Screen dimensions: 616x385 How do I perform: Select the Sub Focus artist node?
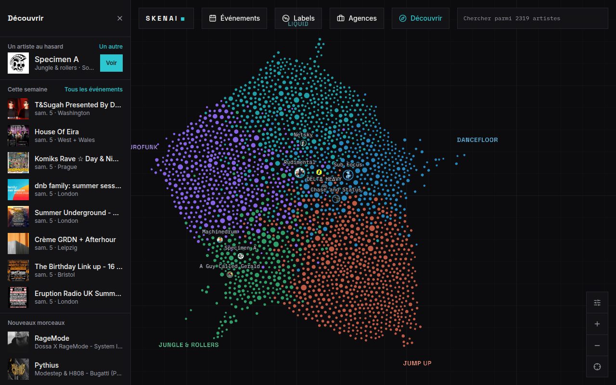click(348, 175)
